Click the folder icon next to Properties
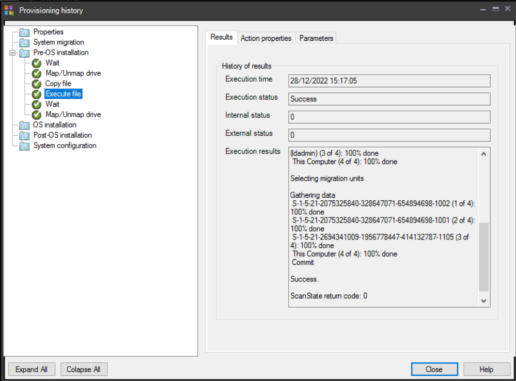516x381 pixels. click(x=25, y=31)
